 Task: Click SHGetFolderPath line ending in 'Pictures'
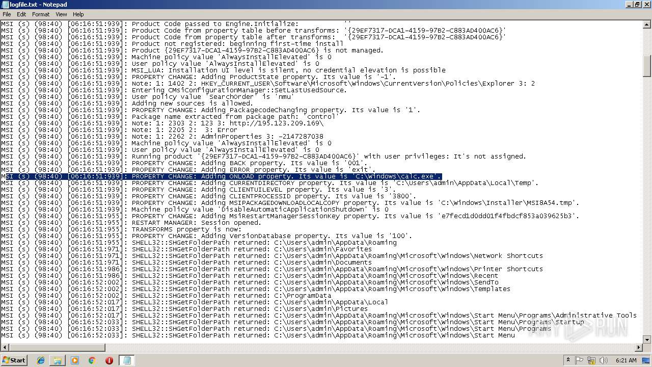pyautogui.click(x=184, y=309)
